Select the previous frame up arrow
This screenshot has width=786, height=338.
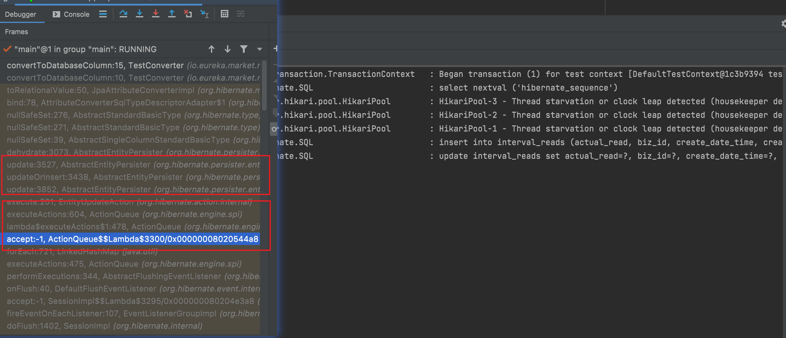[212, 49]
